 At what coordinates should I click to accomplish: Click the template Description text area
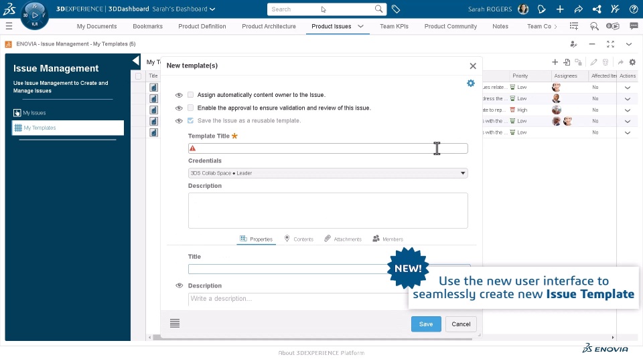[328, 211]
